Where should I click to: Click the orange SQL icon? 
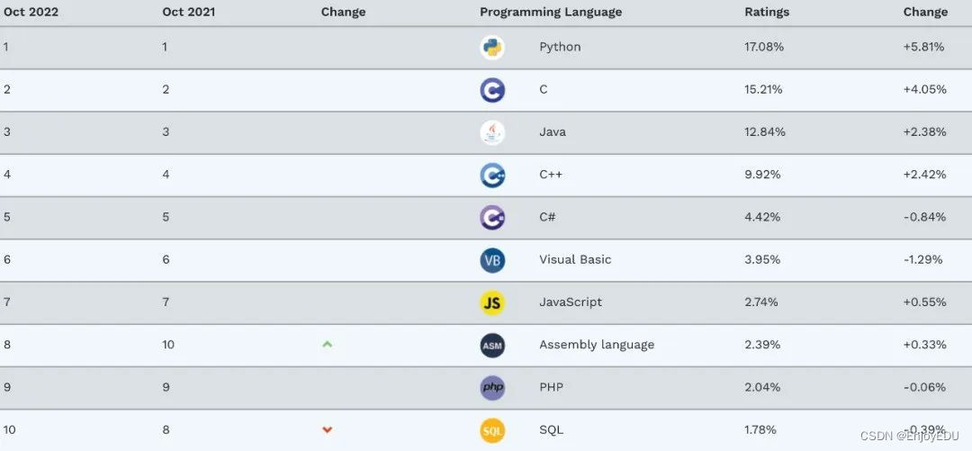click(x=492, y=430)
